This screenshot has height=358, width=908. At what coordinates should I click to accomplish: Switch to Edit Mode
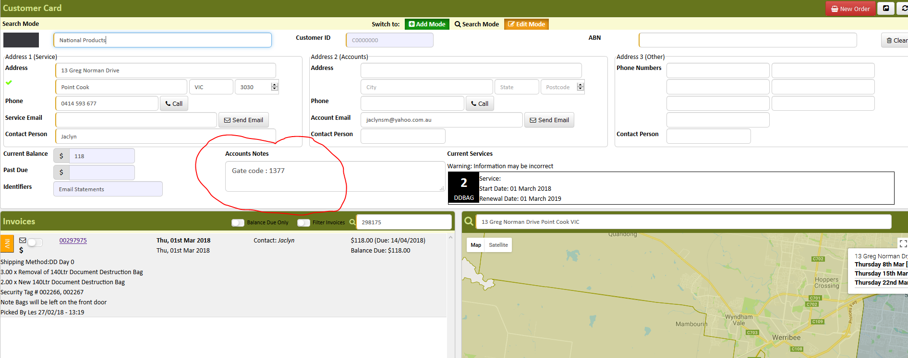point(526,24)
